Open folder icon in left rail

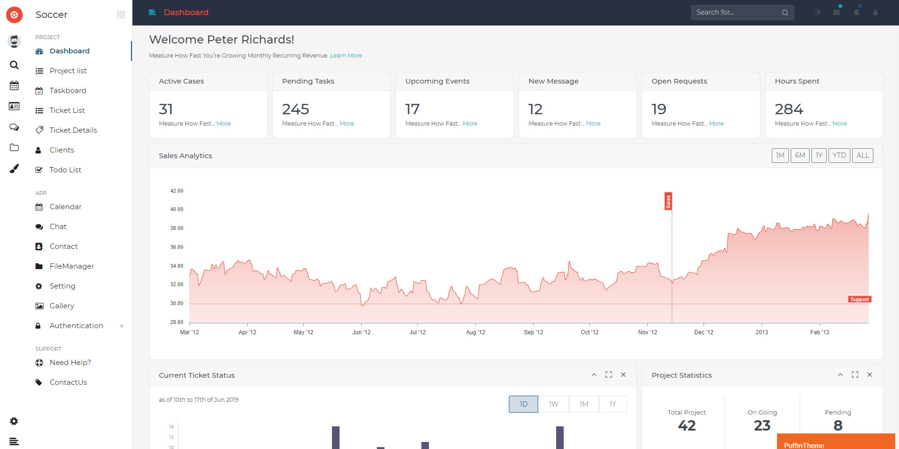point(14,147)
